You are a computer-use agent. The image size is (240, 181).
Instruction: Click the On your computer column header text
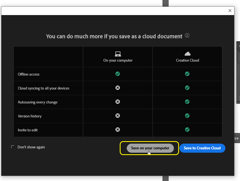(x=118, y=61)
